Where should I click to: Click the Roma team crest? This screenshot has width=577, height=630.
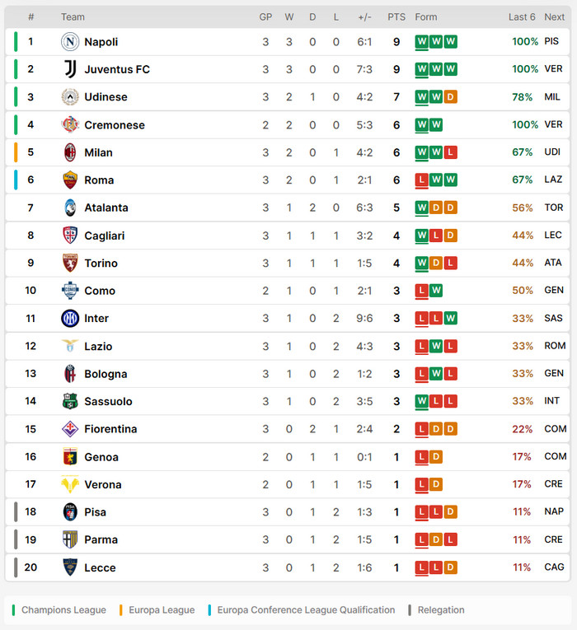click(70, 180)
